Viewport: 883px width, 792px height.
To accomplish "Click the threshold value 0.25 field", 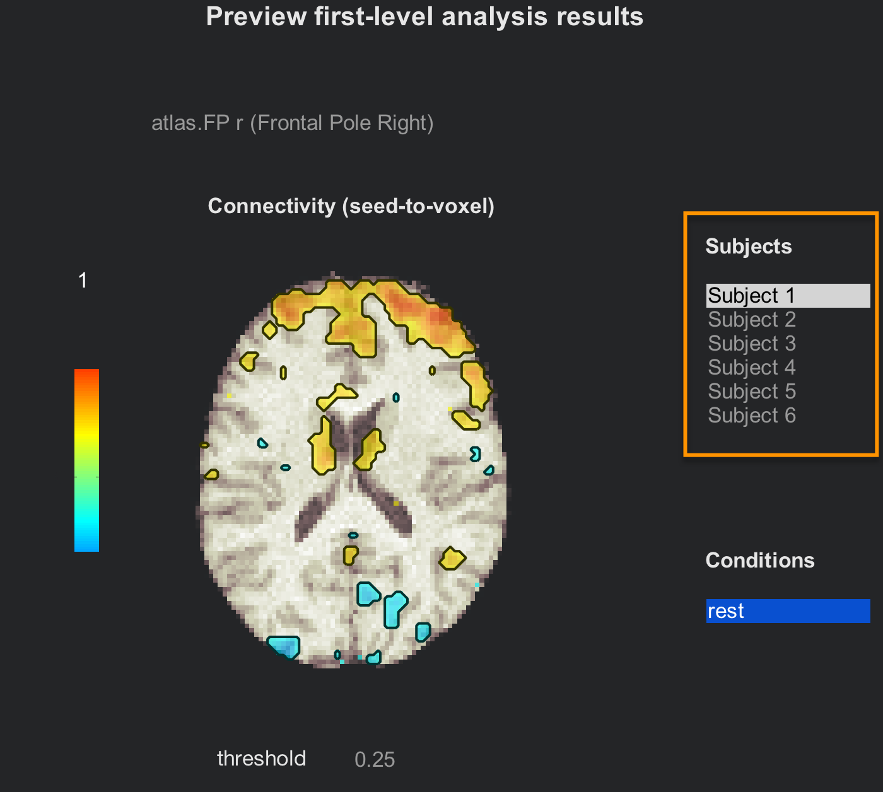I will coord(375,760).
